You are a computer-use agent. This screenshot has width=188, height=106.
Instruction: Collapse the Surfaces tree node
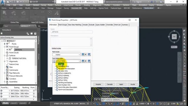coord(5,56)
